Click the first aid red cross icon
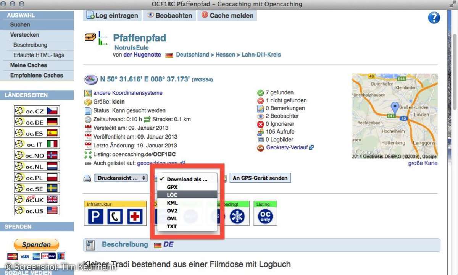This screenshot has height=275, width=458. coord(135,217)
